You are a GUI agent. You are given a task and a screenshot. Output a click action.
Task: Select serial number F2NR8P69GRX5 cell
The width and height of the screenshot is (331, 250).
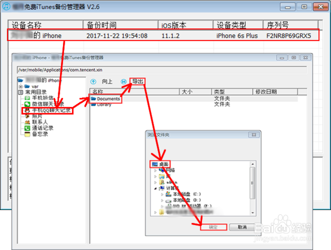pos(289,36)
